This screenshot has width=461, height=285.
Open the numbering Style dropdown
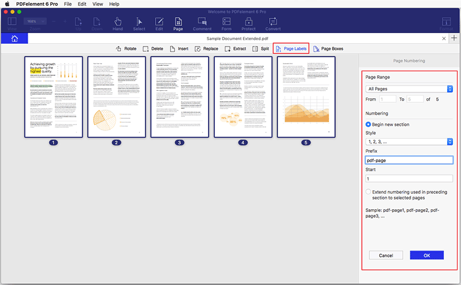click(409, 141)
